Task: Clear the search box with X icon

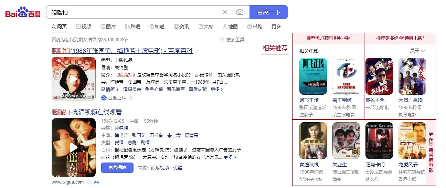Action: coord(225,12)
